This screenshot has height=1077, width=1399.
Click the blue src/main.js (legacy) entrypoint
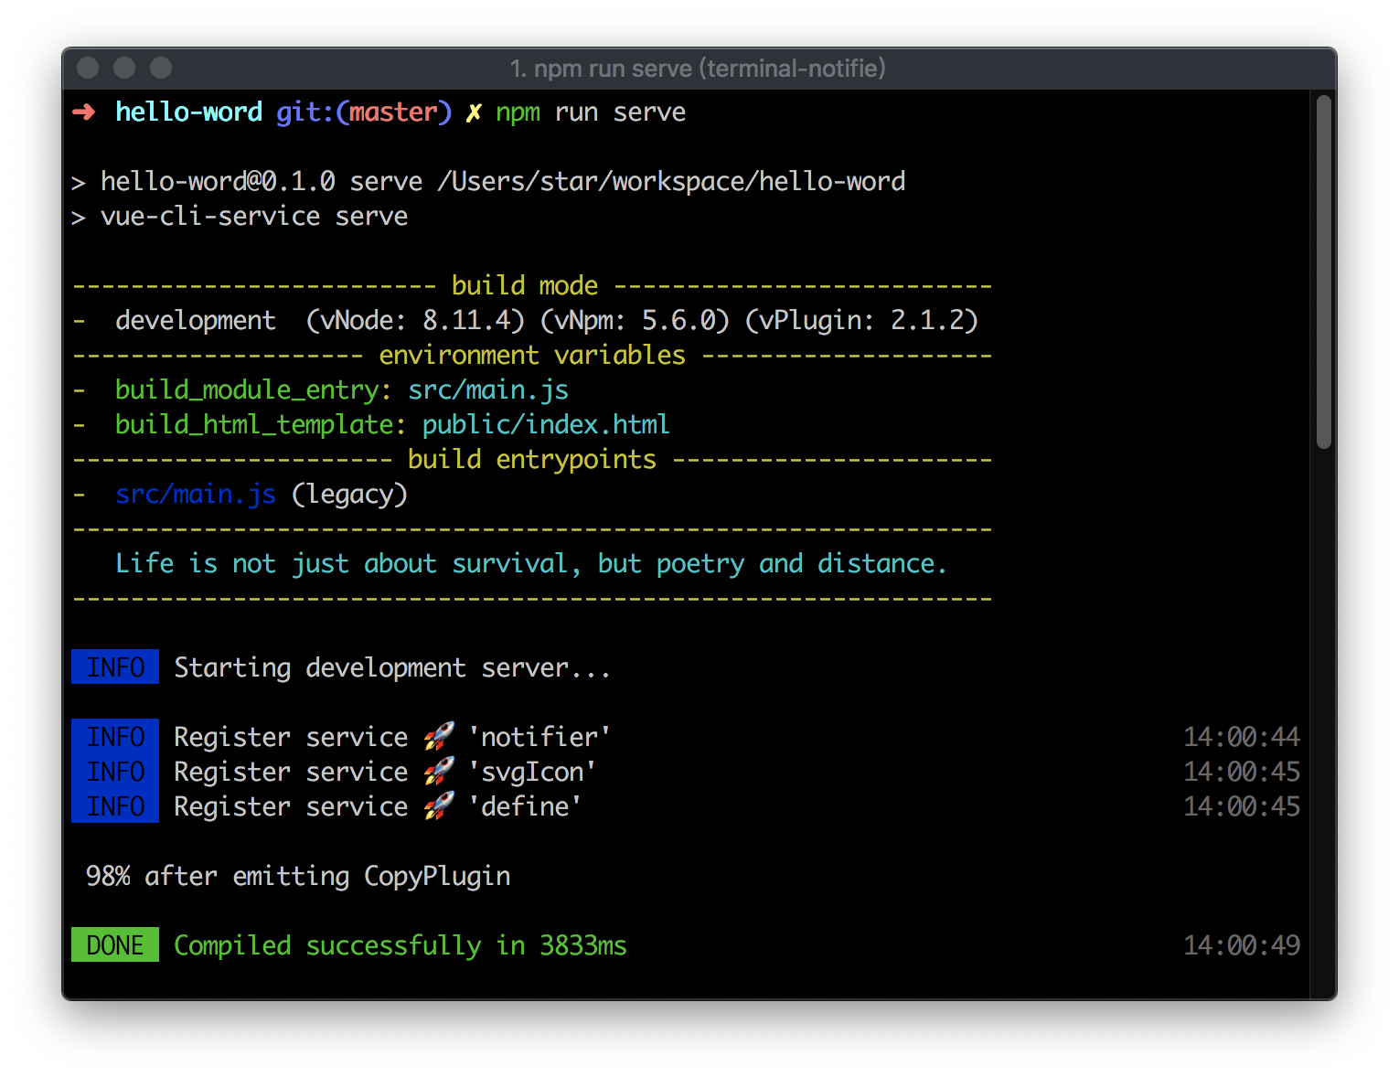tap(196, 495)
